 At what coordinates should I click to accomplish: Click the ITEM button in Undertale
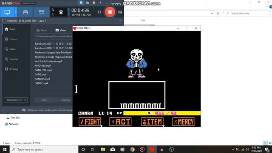(x=152, y=122)
